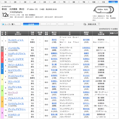This screenshot has width=119, height=119.
Task: Click the 1600m course diagram
Action: point(103,10)
